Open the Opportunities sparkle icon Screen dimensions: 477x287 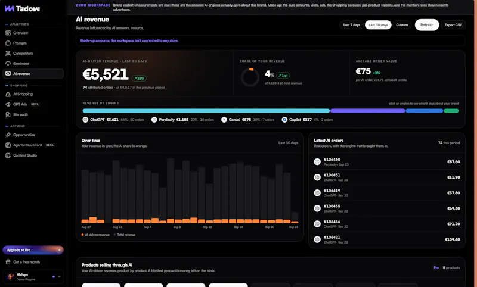click(8, 135)
